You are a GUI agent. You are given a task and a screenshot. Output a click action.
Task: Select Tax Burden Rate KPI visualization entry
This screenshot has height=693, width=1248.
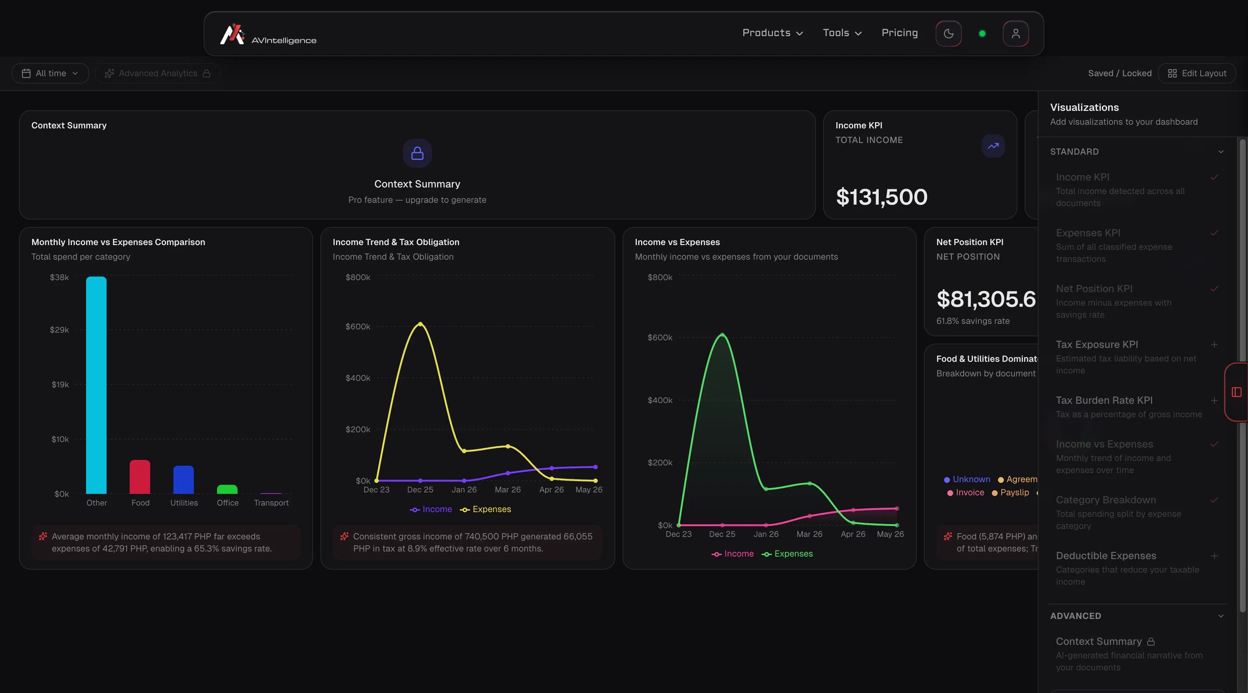point(1137,407)
